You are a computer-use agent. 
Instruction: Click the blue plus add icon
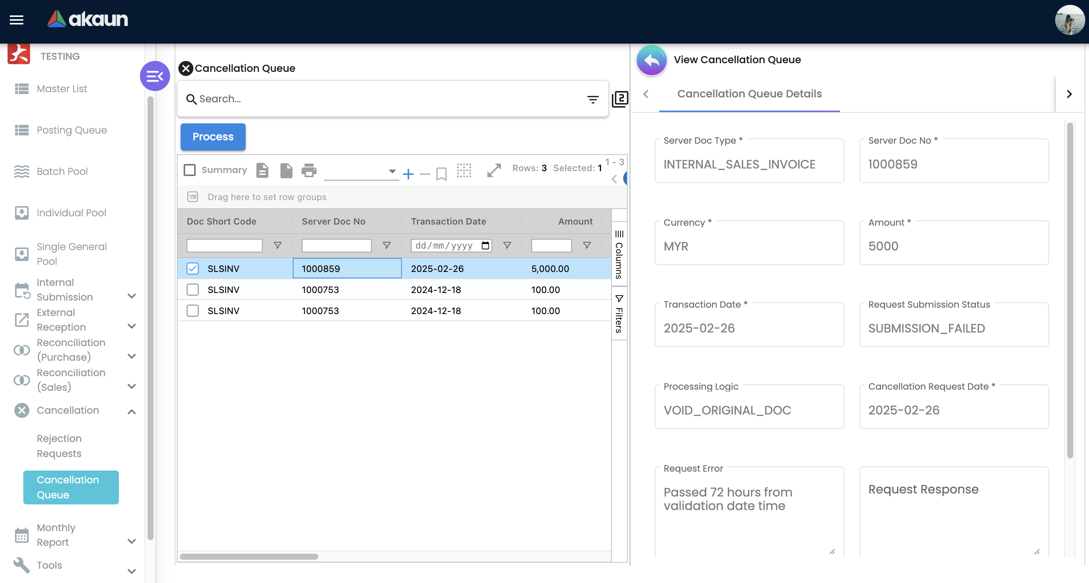click(408, 174)
